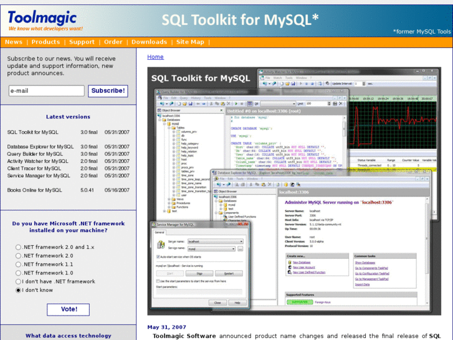This screenshot has height=340, width=453.
Task: Open the Order page
Action: point(113,42)
